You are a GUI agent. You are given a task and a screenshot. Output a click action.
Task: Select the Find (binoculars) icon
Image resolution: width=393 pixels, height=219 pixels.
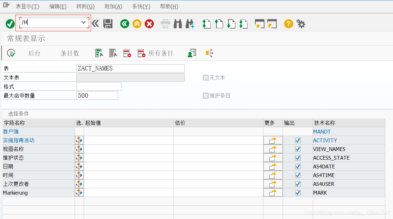click(x=179, y=24)
